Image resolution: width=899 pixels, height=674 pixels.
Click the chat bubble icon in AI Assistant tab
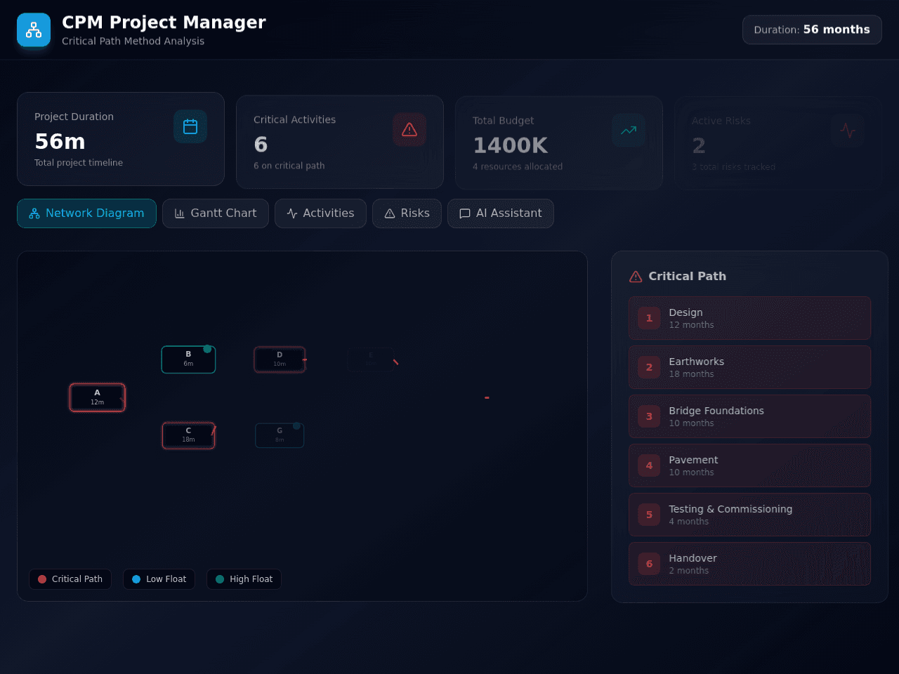(x=465, y=213)
